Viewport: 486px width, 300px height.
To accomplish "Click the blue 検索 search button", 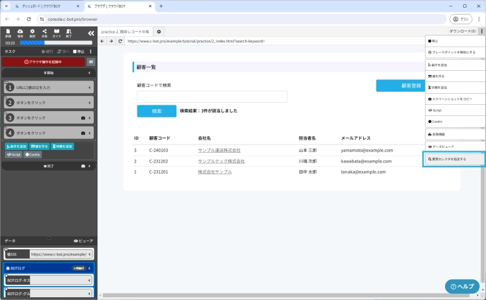I will coord(156,111).
